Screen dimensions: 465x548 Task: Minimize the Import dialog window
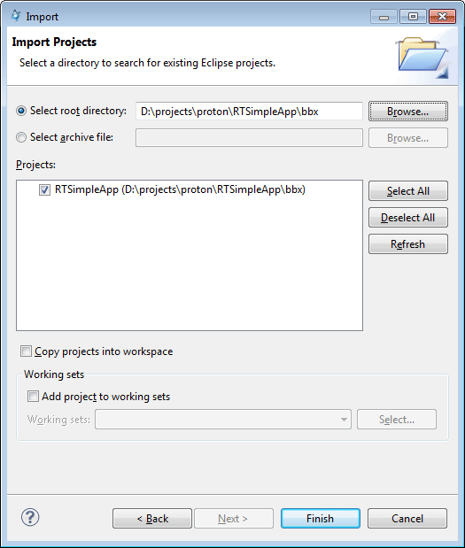tap(384, 17)
